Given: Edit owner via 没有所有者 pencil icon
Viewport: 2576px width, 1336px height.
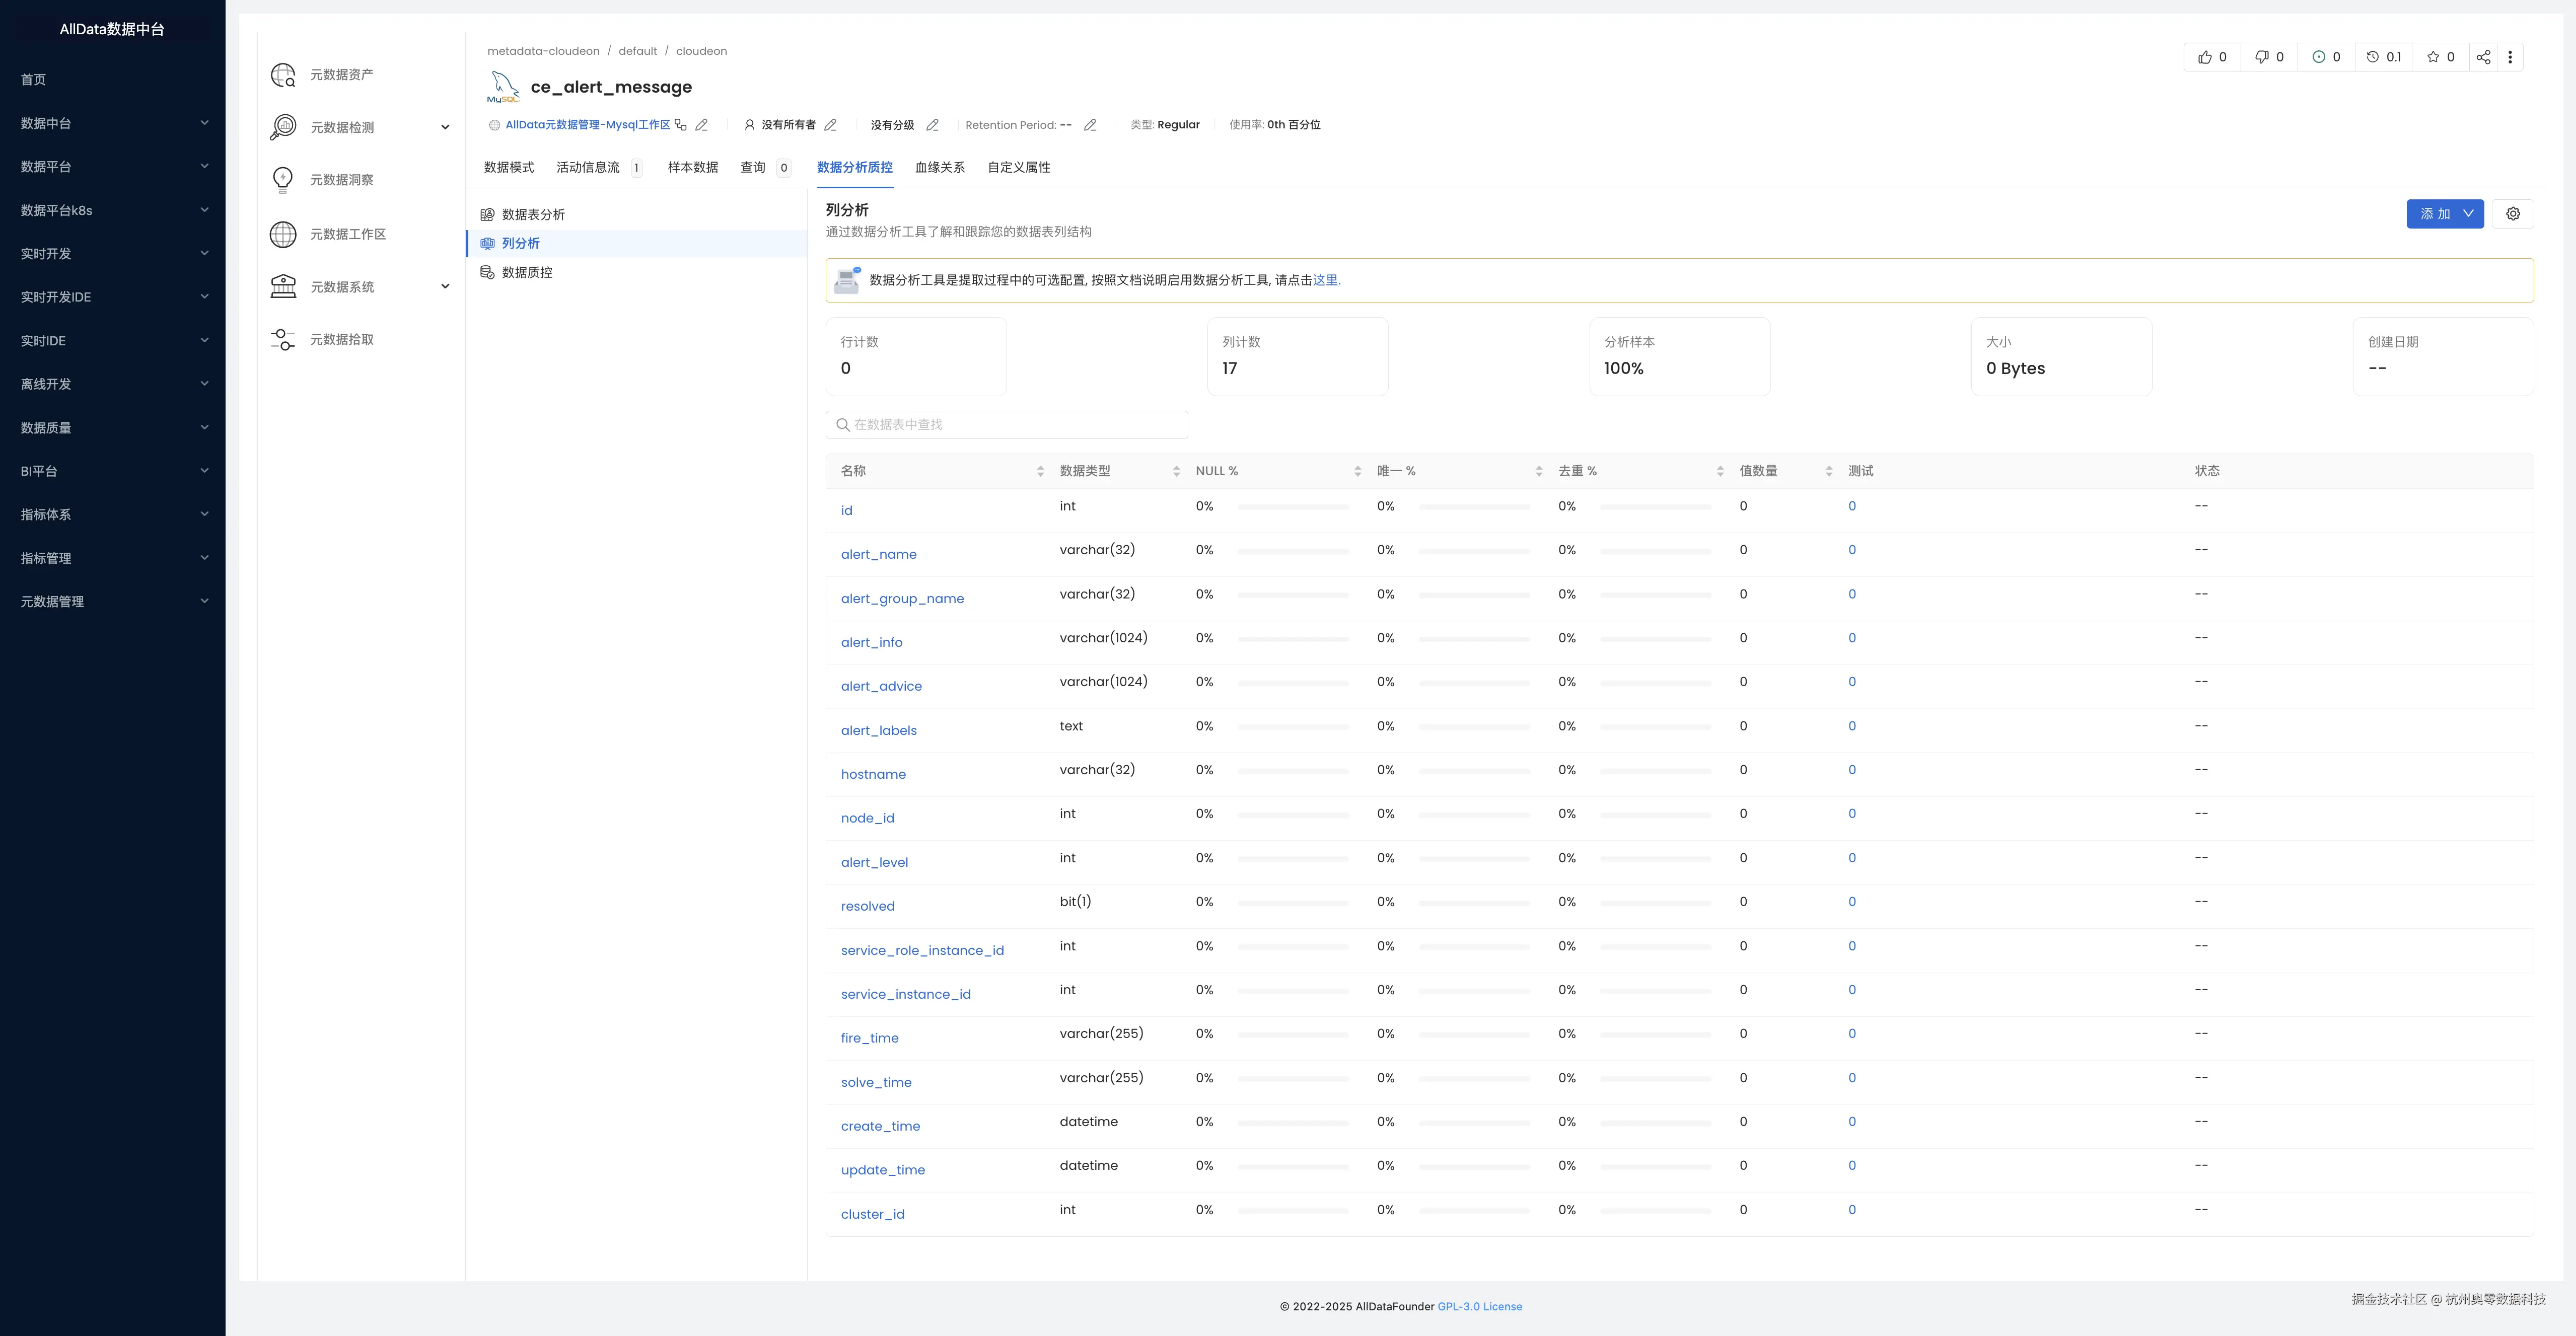Looking at the screenshot, I should coord(830,125).
